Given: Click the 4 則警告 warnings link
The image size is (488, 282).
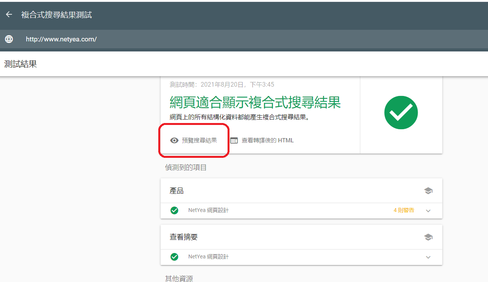Looking at the screenshot, I should click(404, 210).
